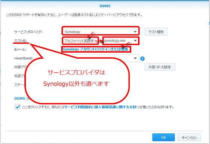The width and height of the screenshot is (210, 144).
Task: Open the Synology account login or register link
Action: pyautogui.click(x=95, y=49)
